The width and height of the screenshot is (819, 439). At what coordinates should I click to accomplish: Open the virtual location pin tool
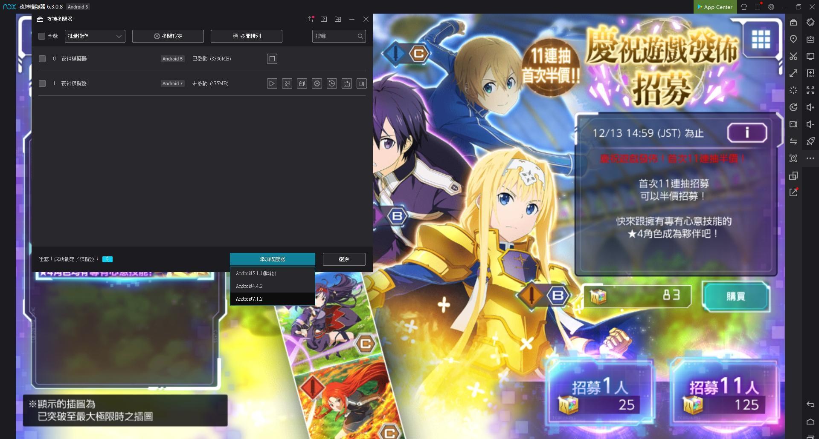click(x=793, y=39)
